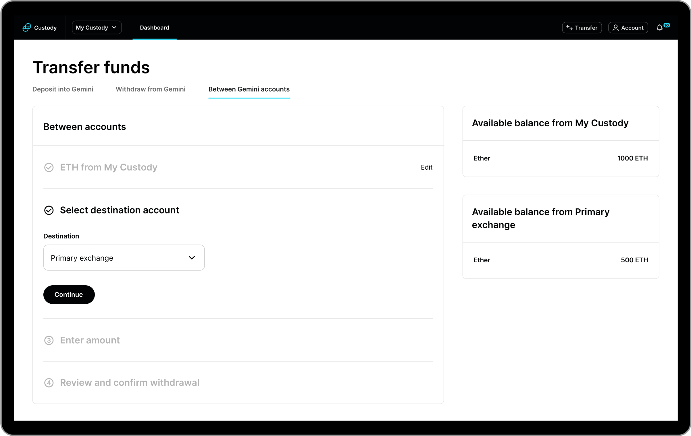Viewport: 691px width, 436px height.
Task: Switch to Withdraw from Gemini tab
Action: coord(151,89)
